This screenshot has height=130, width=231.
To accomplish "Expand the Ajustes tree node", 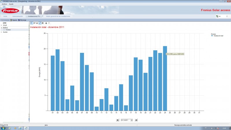I will (x=1, y=32).
